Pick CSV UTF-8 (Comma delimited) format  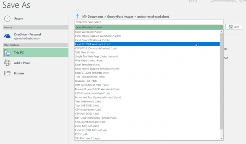click(147, 48)
